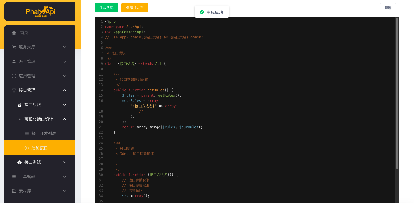Click the cart icon beside 服务大厅
This screenshot has height=203, width=414.
(14, 47)
